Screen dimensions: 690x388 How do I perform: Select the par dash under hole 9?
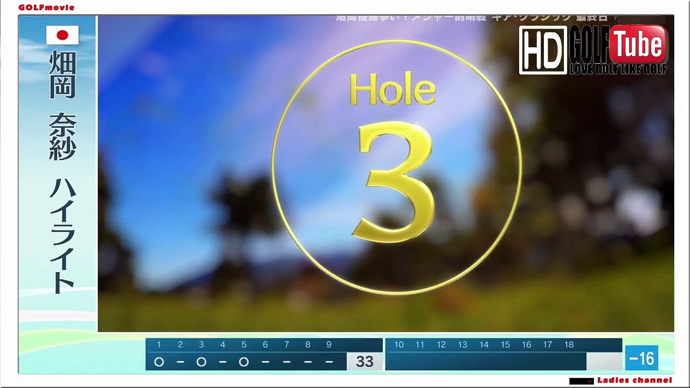point(329,362)
